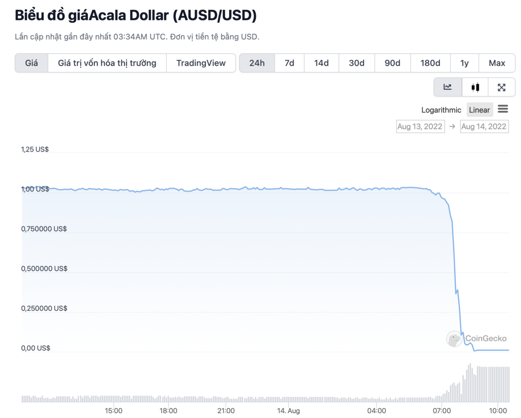This screenshot has height=418, width=521.
Task: Select the 24h time range
Action: 257,63
